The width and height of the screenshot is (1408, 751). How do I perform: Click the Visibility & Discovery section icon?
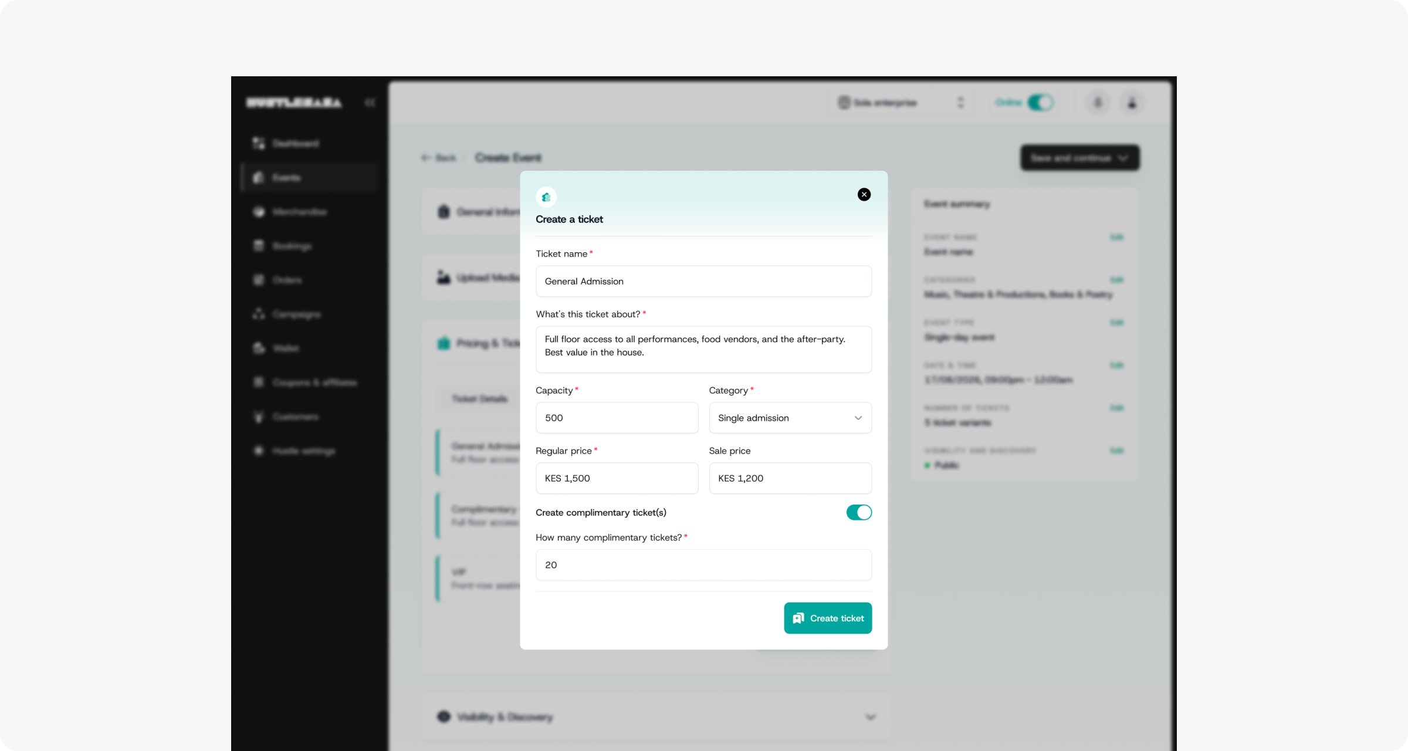444,717
